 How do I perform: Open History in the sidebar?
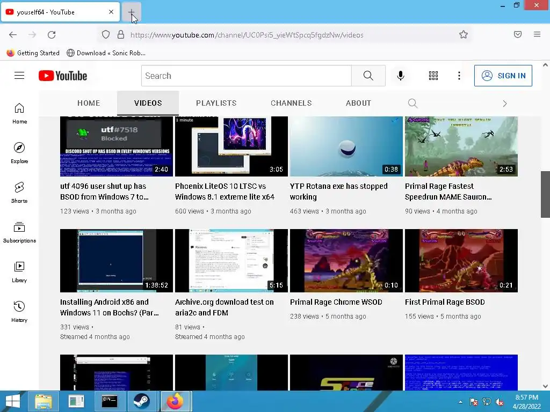(x=19, y=312)
